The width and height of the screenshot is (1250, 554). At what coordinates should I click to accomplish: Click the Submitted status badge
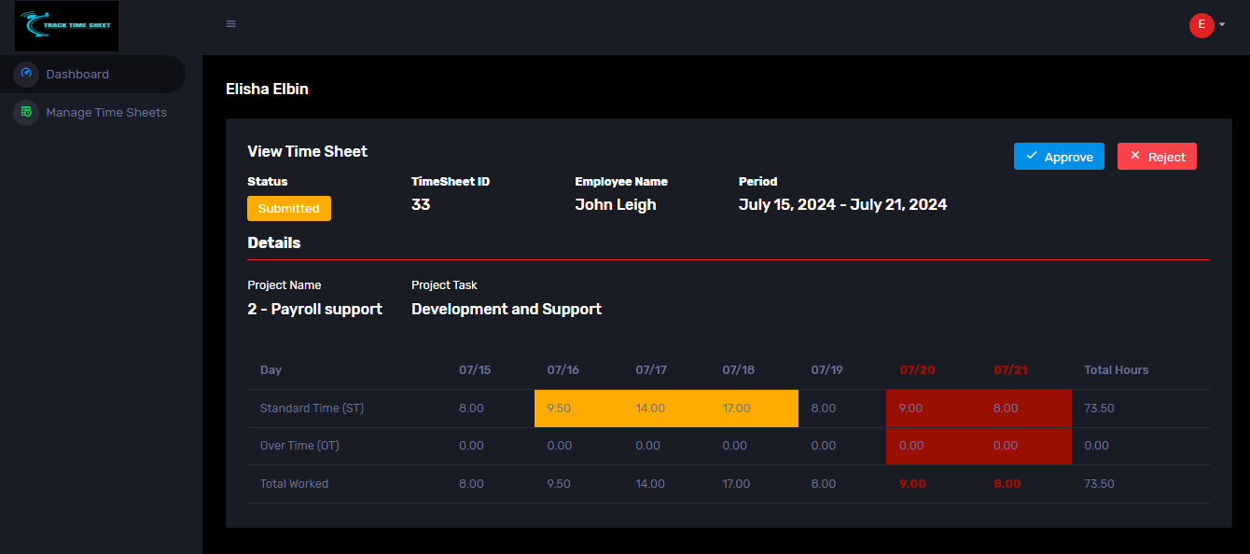click(x=288, y=208)
